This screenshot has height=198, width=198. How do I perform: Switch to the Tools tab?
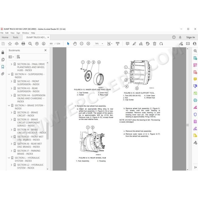click(15, 37)
